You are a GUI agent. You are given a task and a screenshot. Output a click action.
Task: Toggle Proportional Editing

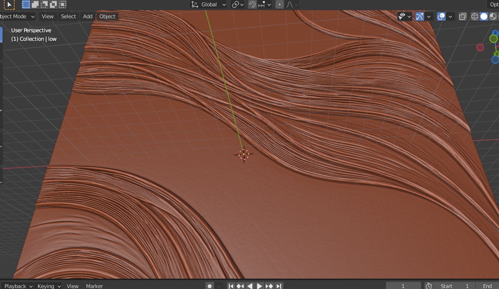tap(279, 5)
